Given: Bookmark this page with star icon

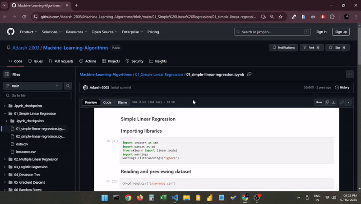Looking at the screenshot, I should pyautogui.click(x=280, y=17).
